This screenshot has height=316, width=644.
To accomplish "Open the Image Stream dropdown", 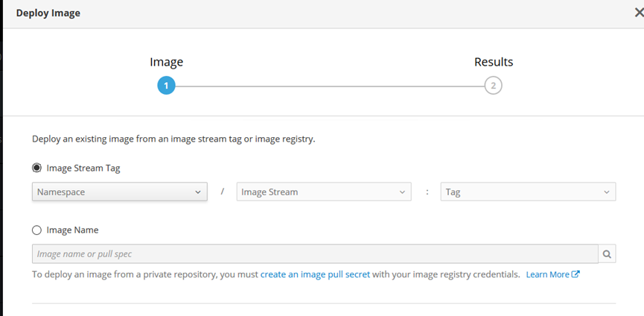I will 324,192.
